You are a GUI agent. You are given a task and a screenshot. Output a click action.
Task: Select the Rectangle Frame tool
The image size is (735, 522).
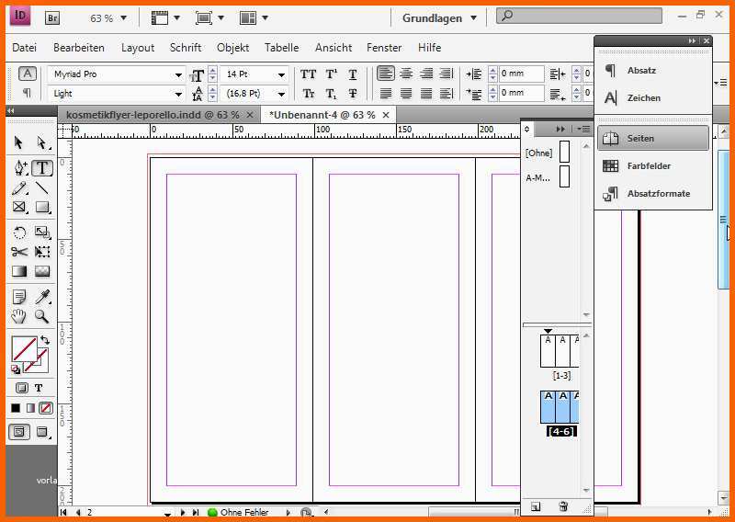(19, 207)
